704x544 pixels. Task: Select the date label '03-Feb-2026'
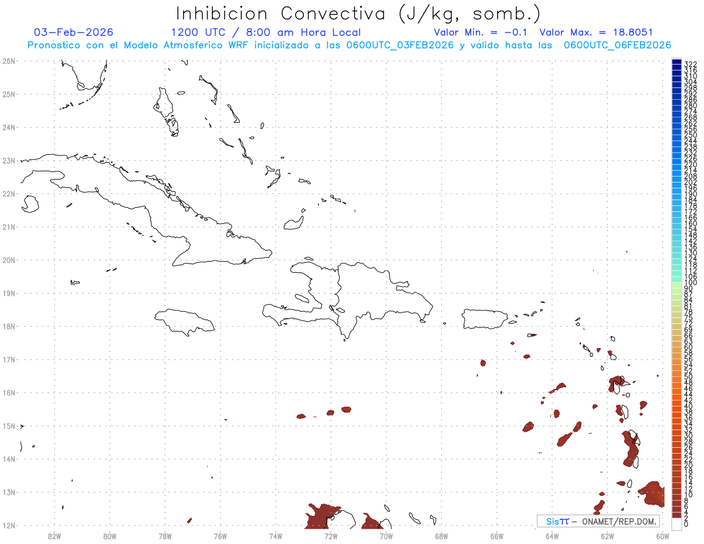click(x=74, y=32)
